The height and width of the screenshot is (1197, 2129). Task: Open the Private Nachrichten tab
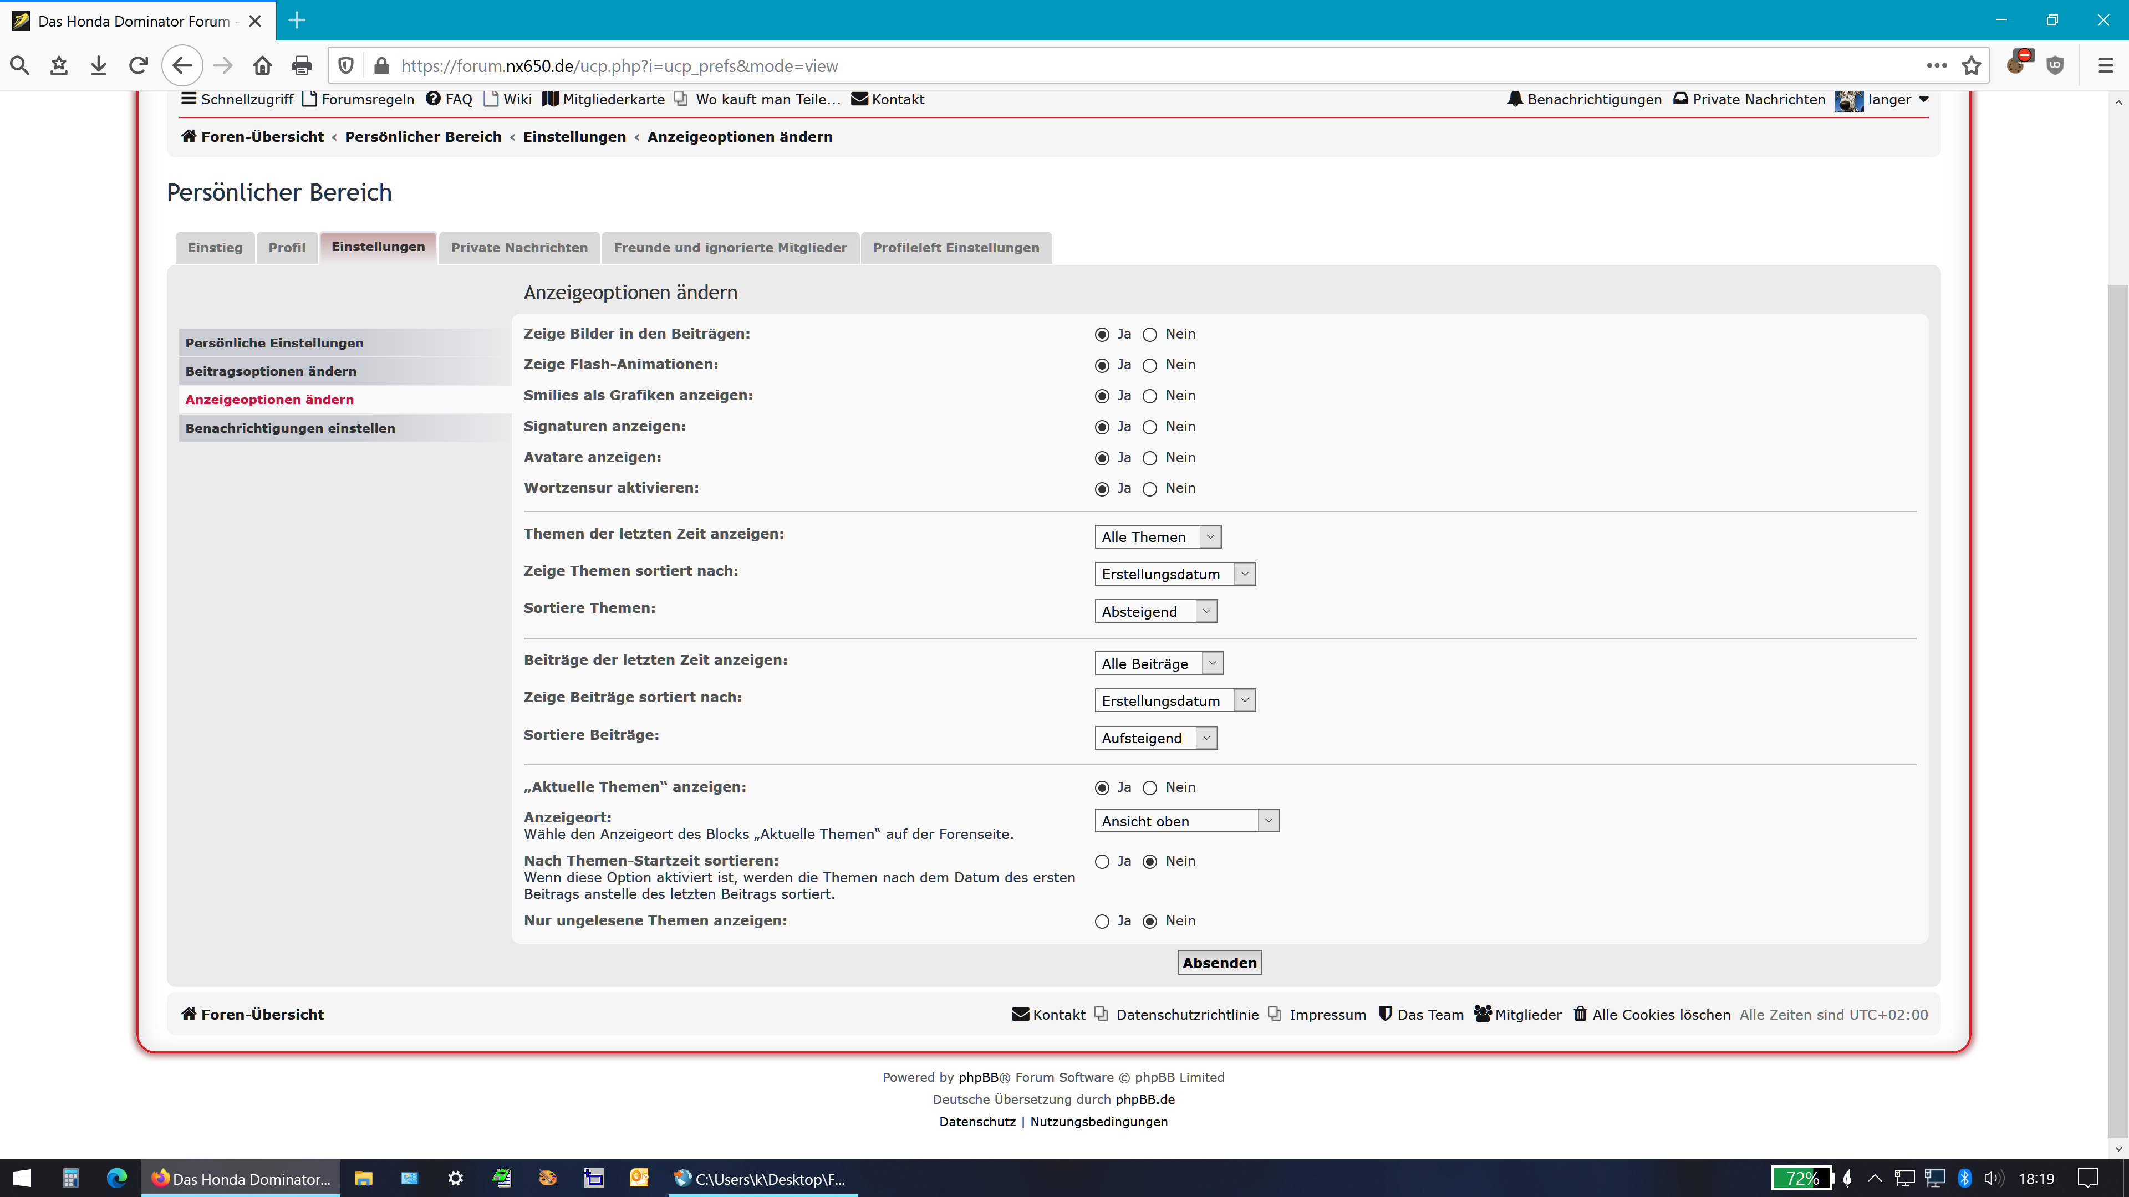pyautogui.click(x=519, y=248)
